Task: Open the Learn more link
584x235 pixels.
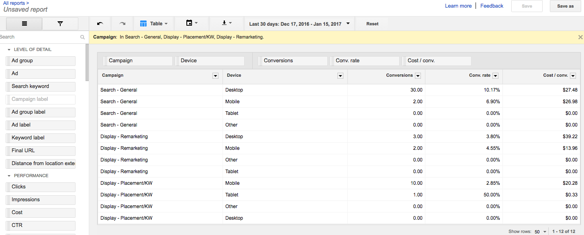Action: point(458,6)
